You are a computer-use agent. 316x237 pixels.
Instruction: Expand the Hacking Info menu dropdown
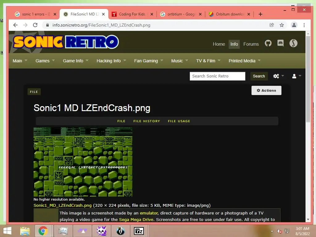click(x=111, y=61)
